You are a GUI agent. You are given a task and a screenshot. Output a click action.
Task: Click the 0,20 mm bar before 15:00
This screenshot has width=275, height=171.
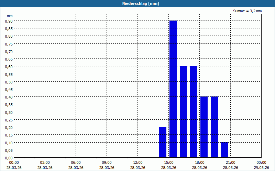click(163, 142)
